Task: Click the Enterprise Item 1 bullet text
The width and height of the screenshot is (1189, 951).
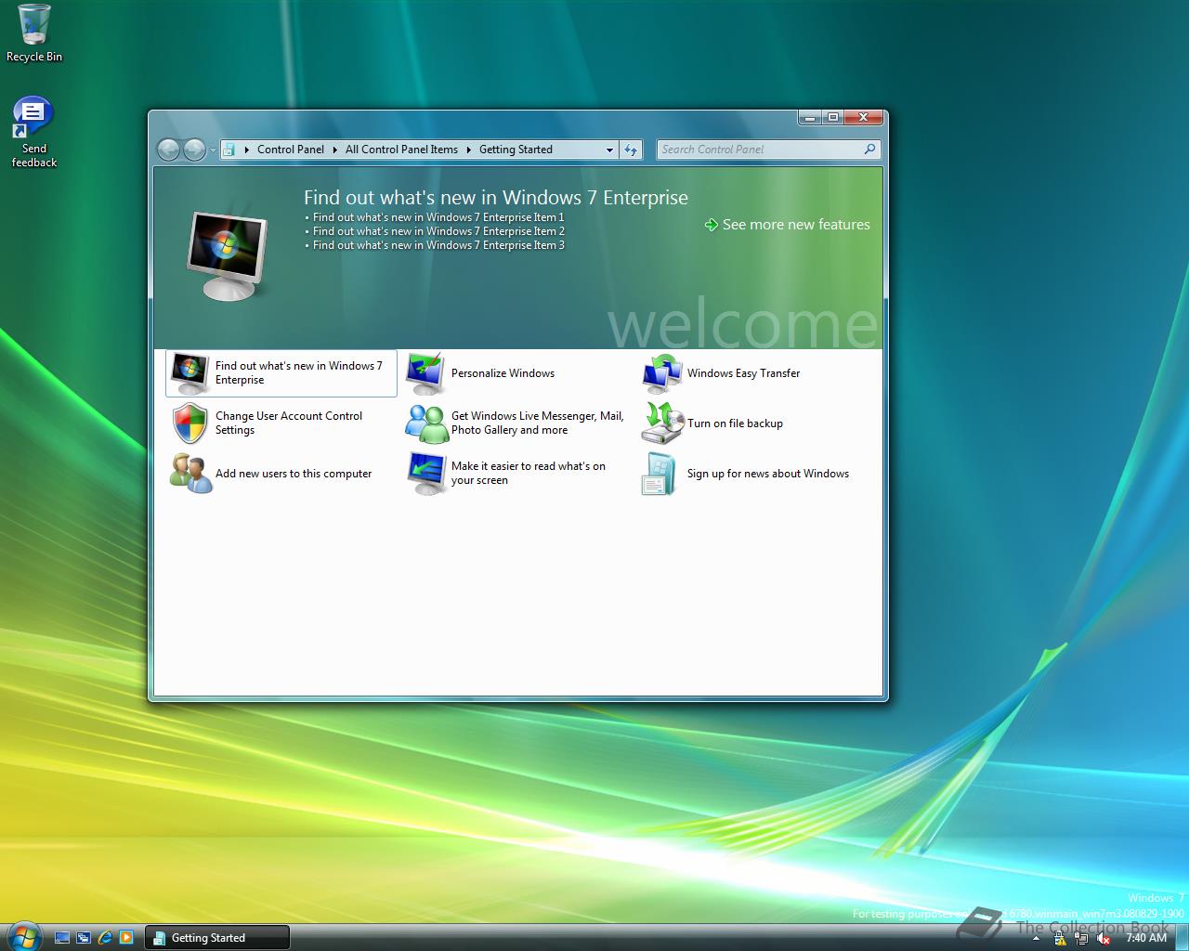Action: [438, 217]
